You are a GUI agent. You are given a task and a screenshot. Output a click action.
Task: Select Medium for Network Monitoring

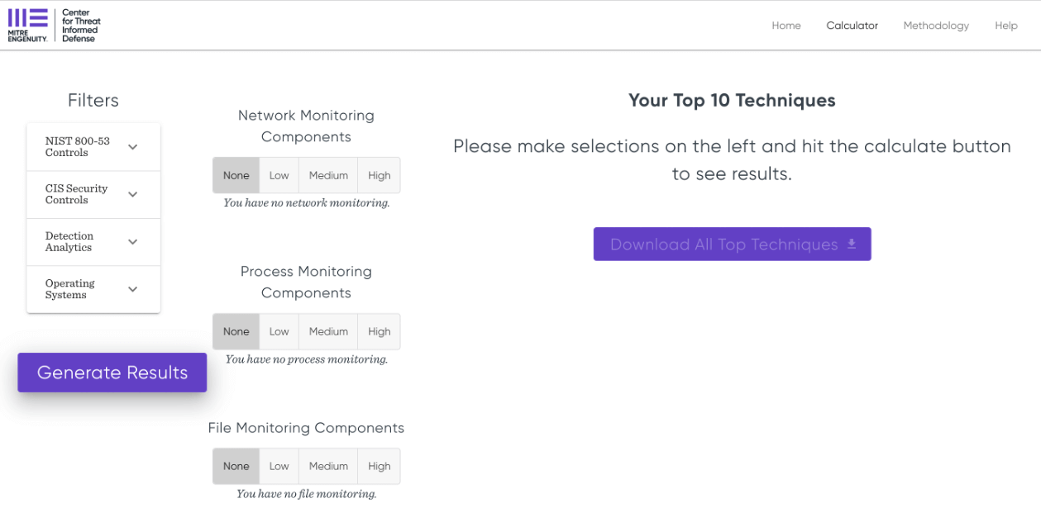pos(328,175)
